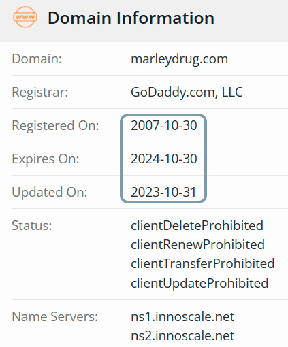The image size is (288, 347).
Task: Click the Name Servers: label
Action: tap(54, 316)
